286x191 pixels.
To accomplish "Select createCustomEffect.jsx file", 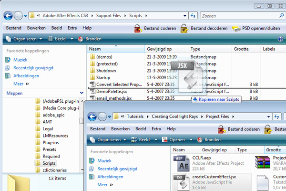I will pyautogui.click(x=212, y=182).
